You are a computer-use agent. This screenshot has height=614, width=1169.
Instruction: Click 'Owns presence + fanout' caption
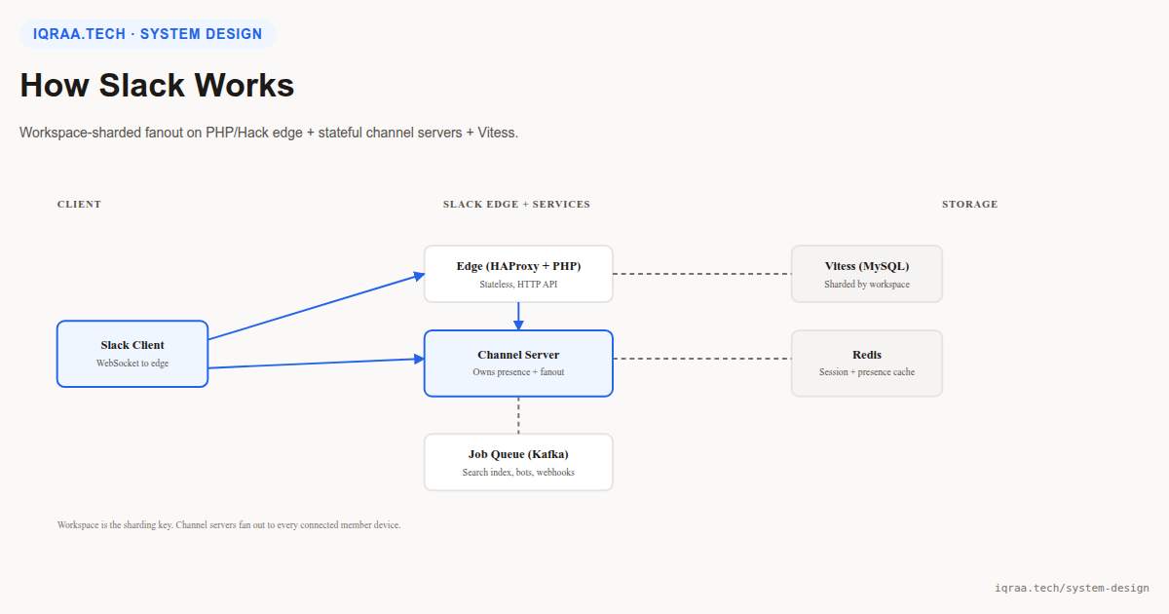[518, 372]
